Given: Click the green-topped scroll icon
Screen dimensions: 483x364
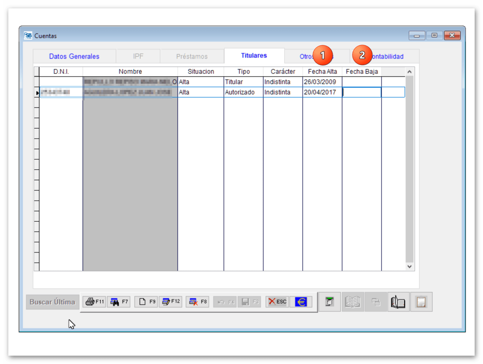Looking at the screenshot, I should (x=329, y=302).
